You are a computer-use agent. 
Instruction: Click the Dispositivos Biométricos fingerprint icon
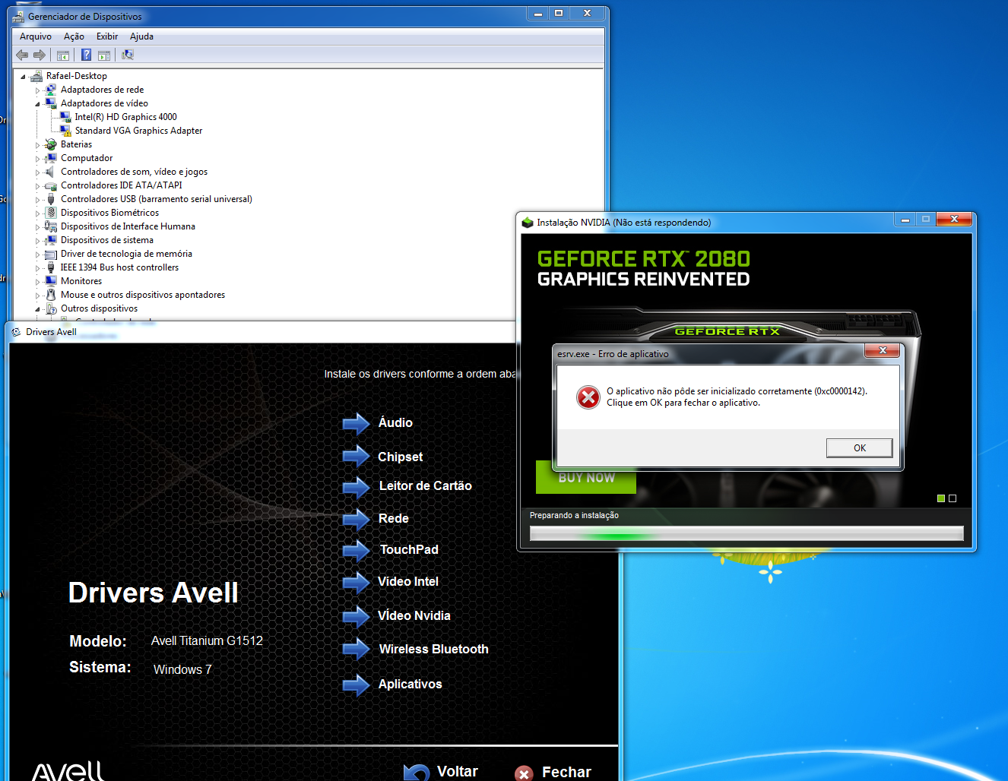tap(51, 213)
